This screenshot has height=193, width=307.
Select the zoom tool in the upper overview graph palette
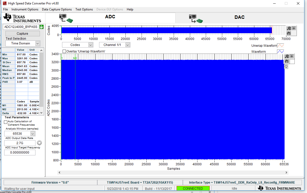[288, 28]
